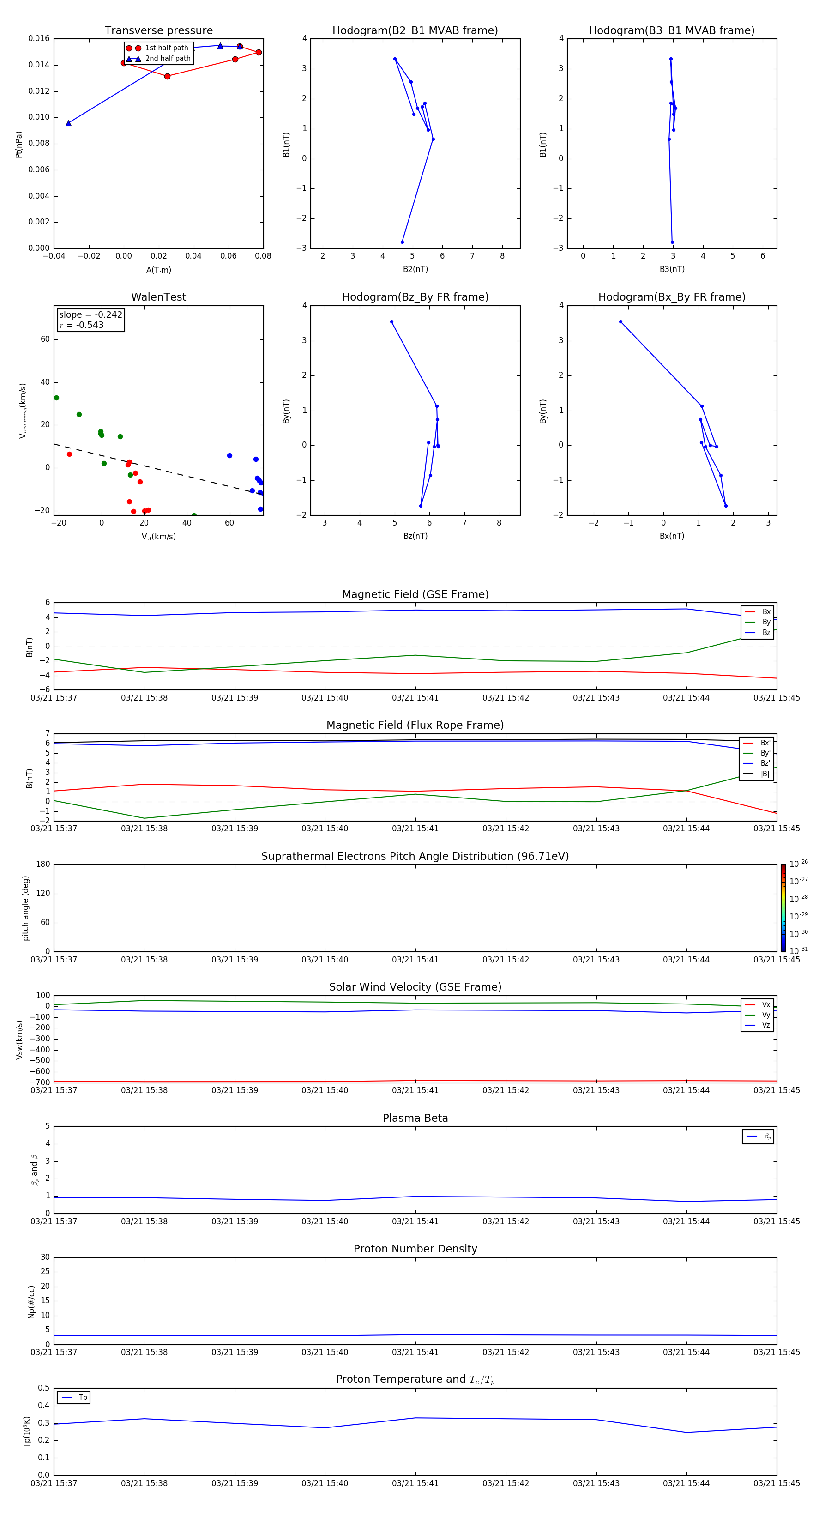Screen dimensions: 831x1524
Task: Click the 'slope = -0.242' annotation text
Action: pyautogui.click(x=90, y=315)
